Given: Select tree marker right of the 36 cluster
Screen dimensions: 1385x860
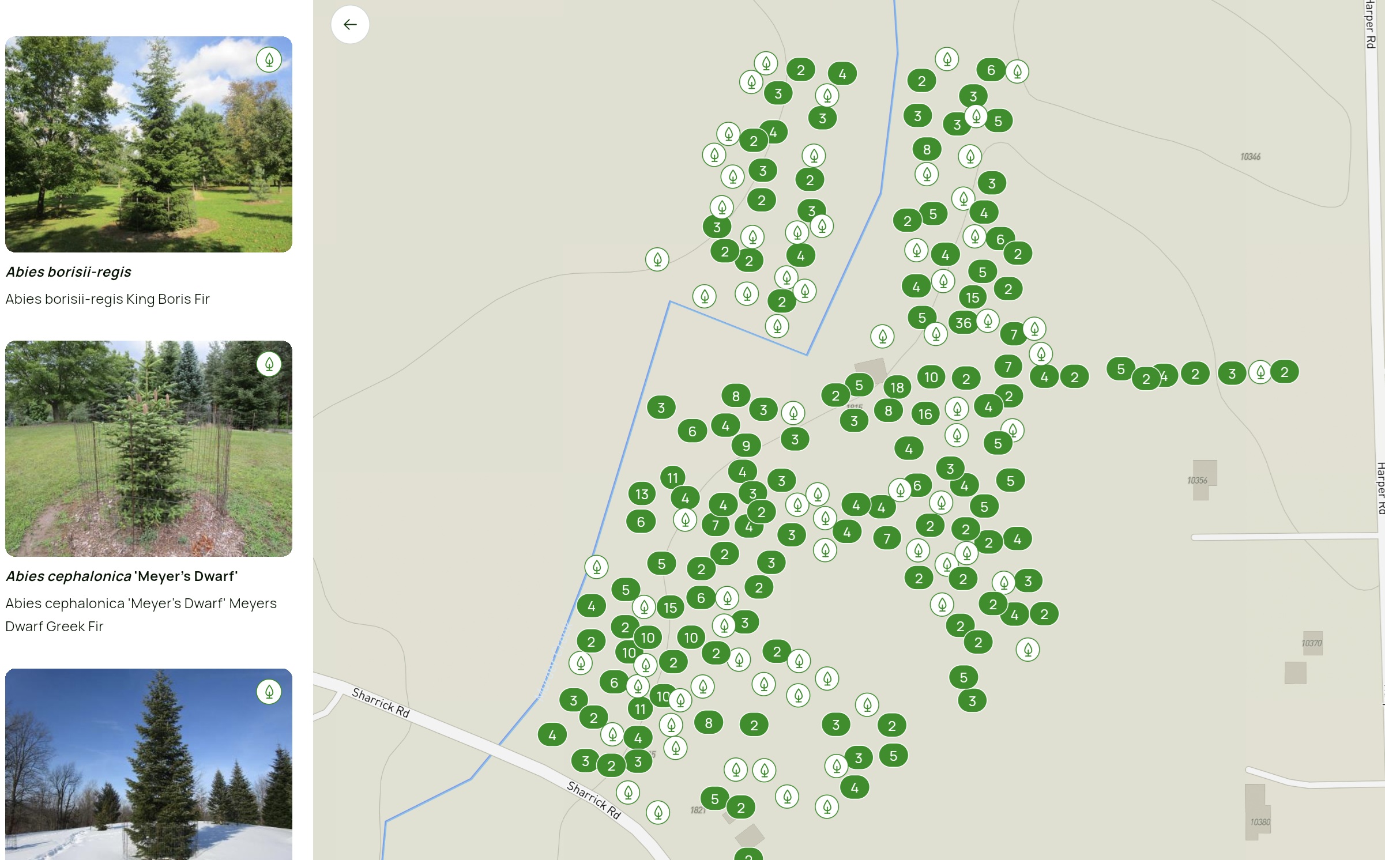Looking at the screenshot, I should pyautogui.click(x=988, y=320).
